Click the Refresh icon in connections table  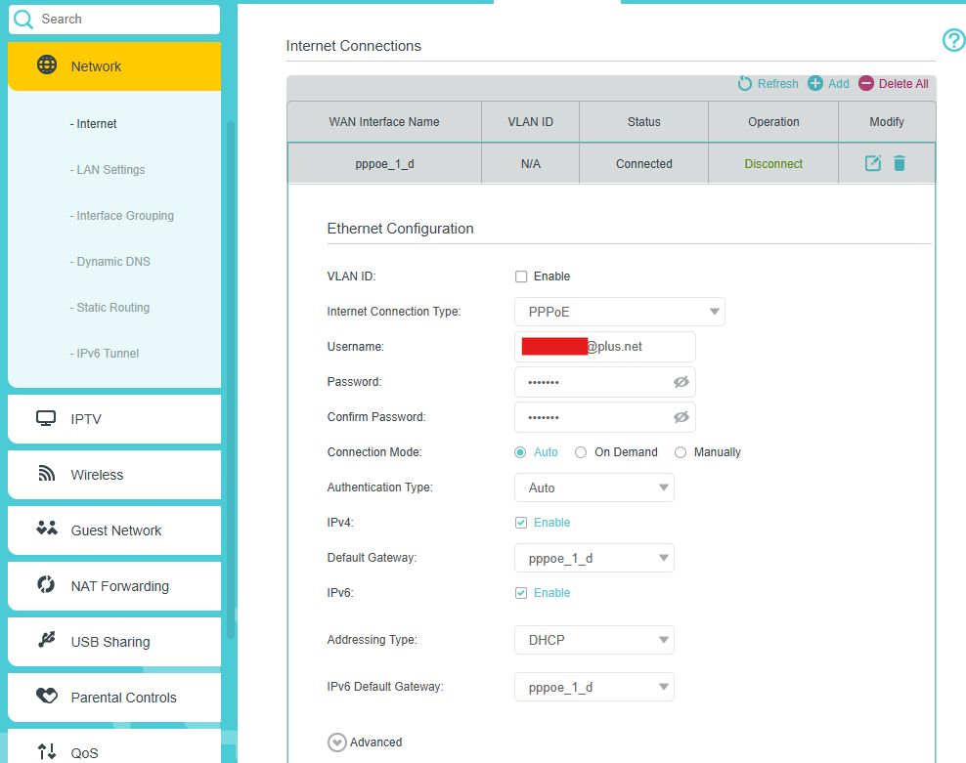pos(745,84)
